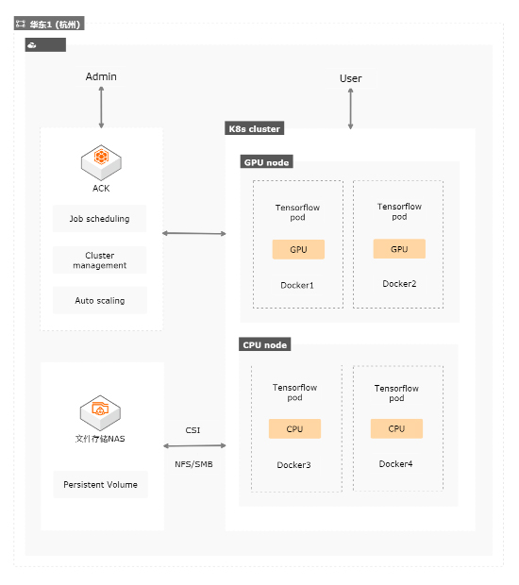Click the CPU swatch in Docker3 pod
The image size is (519, 585).
coord(294,428)
